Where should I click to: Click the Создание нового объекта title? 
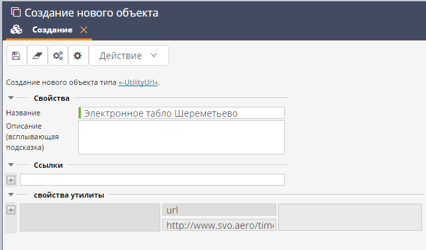(91, 13)
